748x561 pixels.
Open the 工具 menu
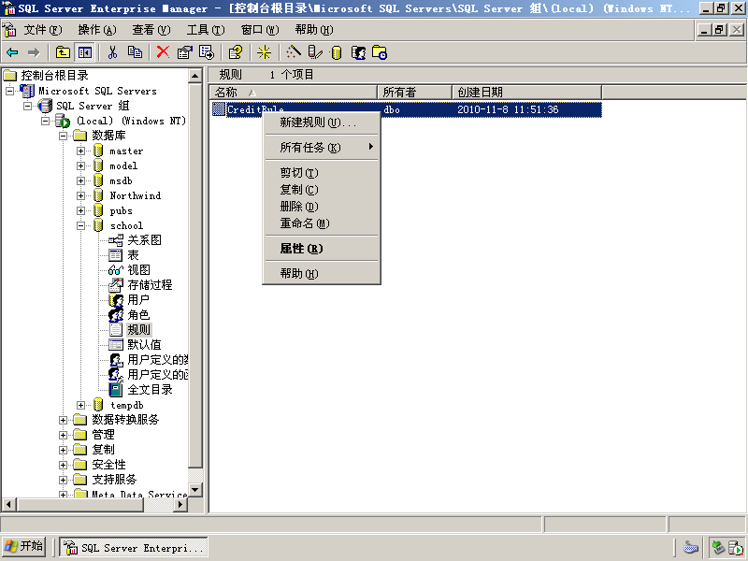click(206, 30)
